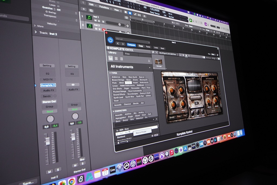This screenshot has height=185, width=277.
Task: Click the favorites star icon in browser
Action: coord(157,119)
